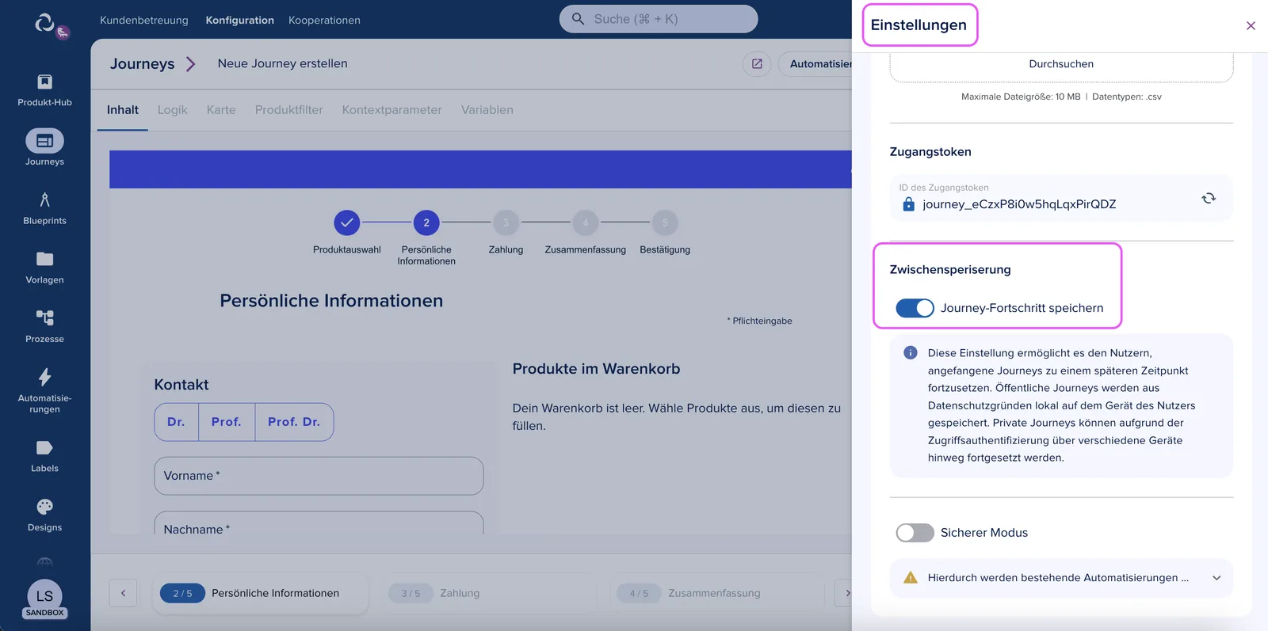Screen dimensions: 1268x631
Task: Open the Produkt-Hub sidebar icon
Action: (44, 82)
